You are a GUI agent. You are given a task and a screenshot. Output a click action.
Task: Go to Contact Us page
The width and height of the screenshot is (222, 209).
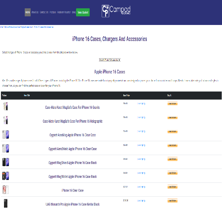tap(44, 12)
